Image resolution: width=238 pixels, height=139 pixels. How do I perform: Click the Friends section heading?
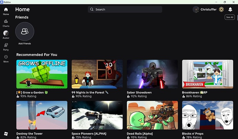coord(22,17)
